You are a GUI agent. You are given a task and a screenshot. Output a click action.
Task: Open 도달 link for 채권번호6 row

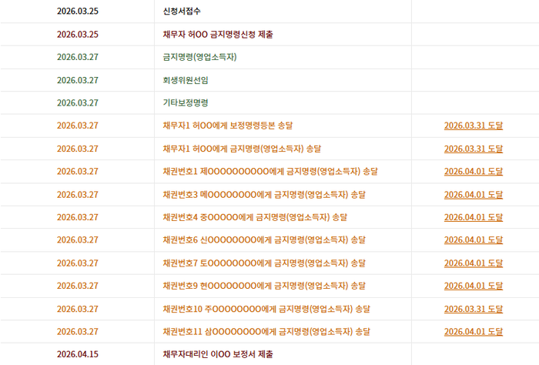[x=474, y=240]
